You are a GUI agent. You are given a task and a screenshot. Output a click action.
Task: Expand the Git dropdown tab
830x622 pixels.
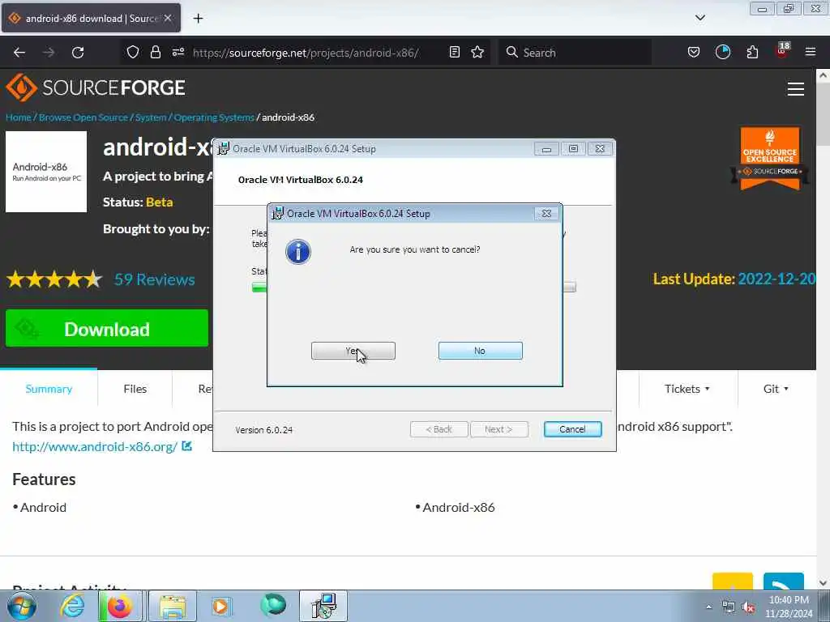pos(776,389)
